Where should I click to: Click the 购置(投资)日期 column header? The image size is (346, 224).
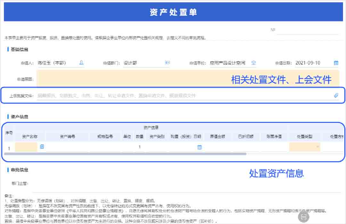click(x=186, y=136)
